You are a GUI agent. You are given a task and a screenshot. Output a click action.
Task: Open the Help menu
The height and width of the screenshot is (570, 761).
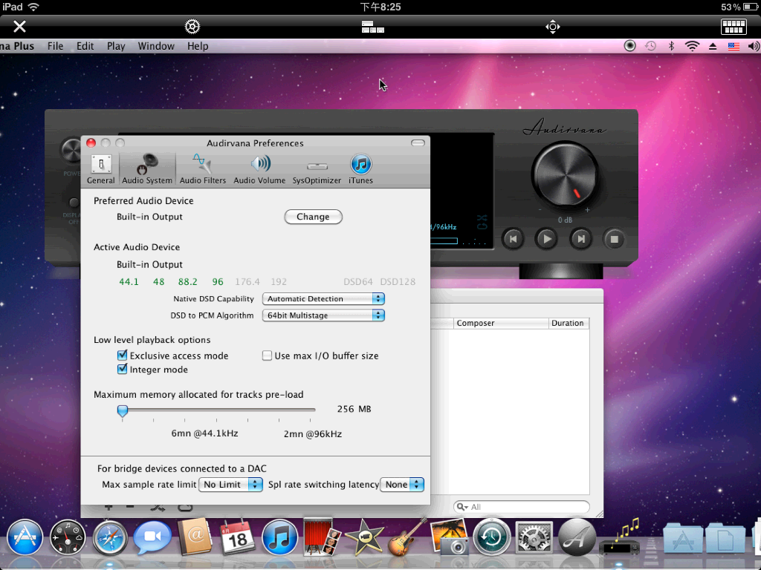(x=198, y=46)
